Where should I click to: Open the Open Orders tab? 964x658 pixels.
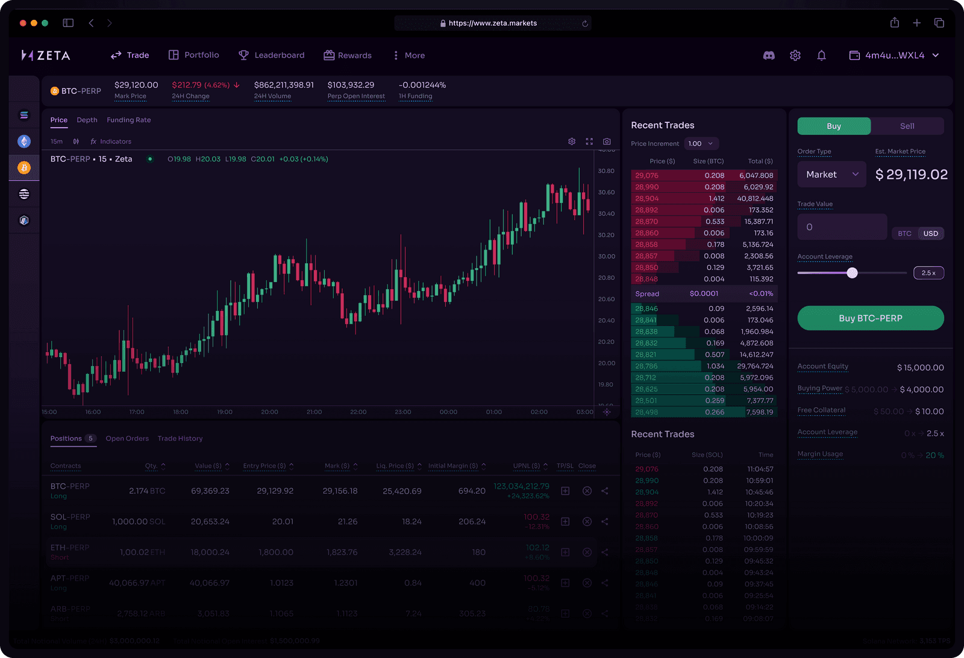[x=127, y=439]
